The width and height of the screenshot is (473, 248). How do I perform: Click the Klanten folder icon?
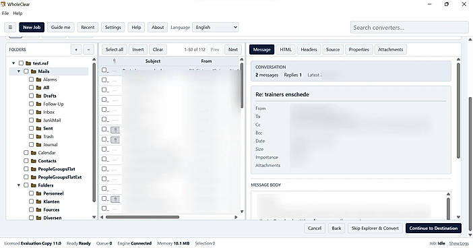38,201
